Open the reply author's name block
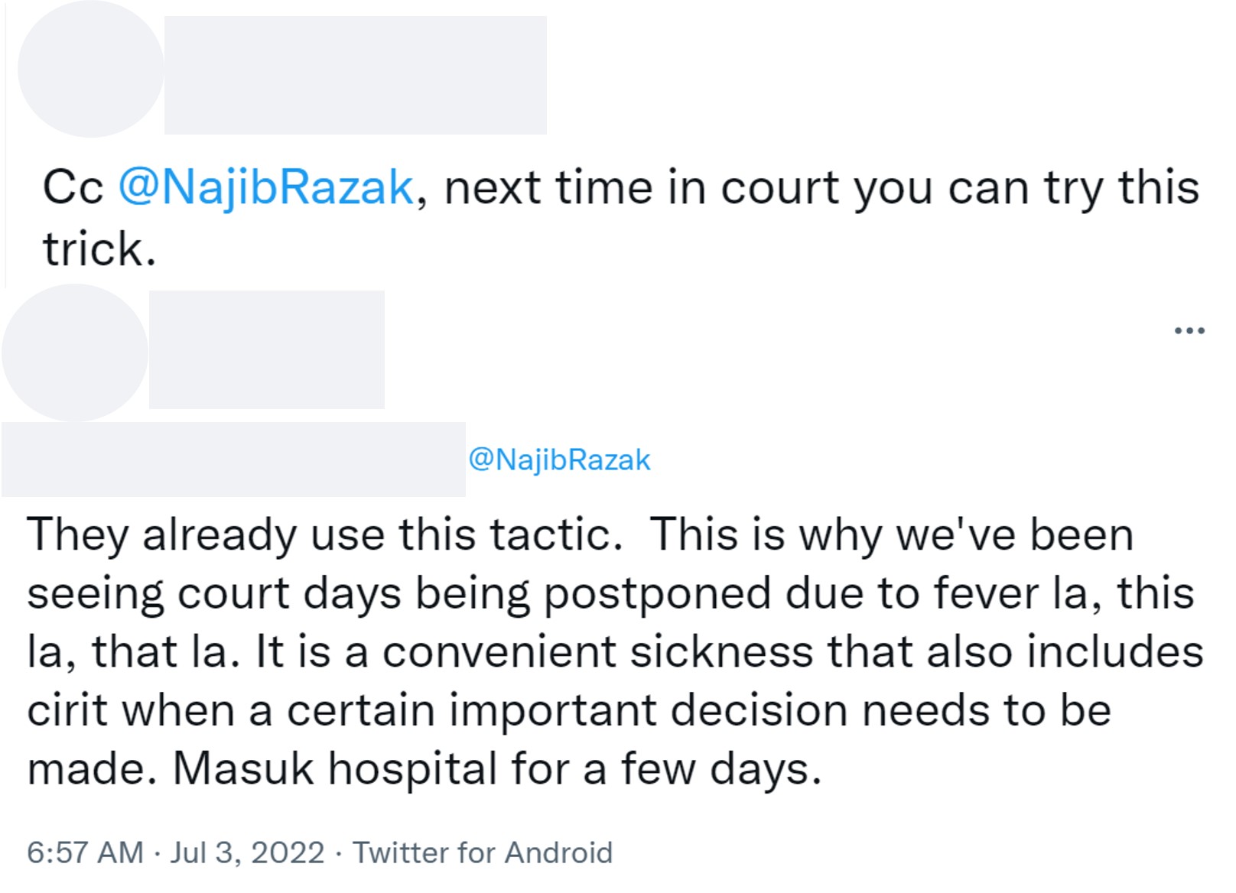1236x893 pixels. tap(266, 349)
